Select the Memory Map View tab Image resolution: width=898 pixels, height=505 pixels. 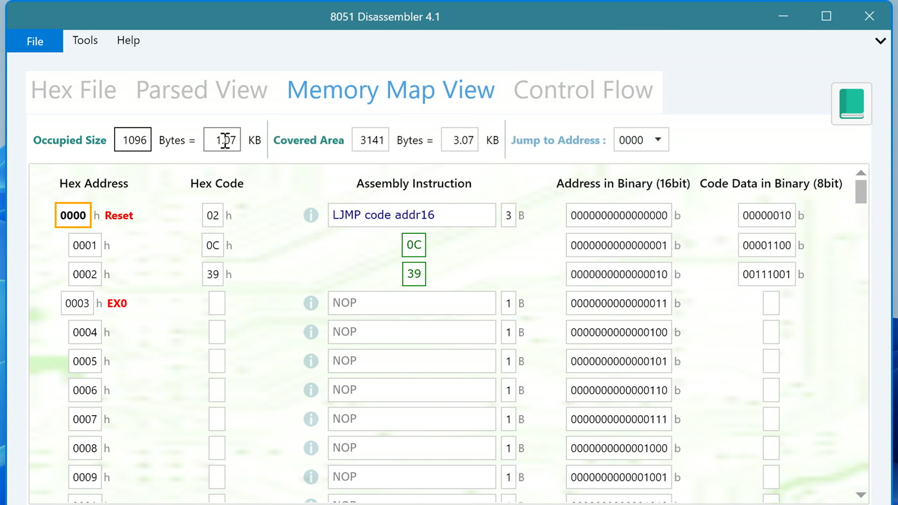391,90
